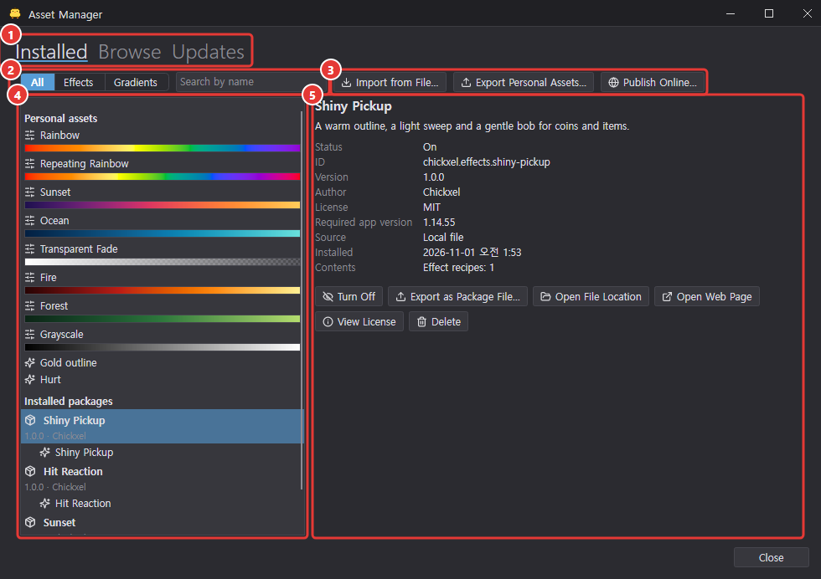Image resolution: width=821 pixels, height=579 pixels.
Task: Select the Shiny Pickup package entry
Action: (x=162, y=426)
